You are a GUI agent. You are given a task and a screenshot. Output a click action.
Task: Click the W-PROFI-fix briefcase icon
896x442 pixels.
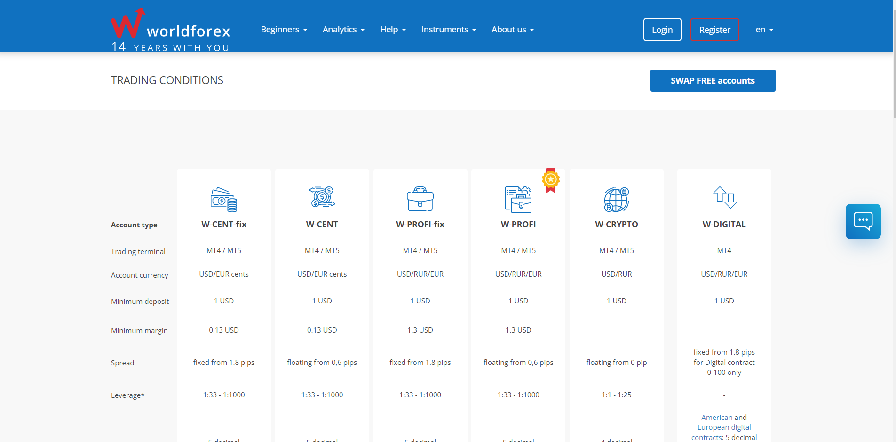click(x=420, y=199)
